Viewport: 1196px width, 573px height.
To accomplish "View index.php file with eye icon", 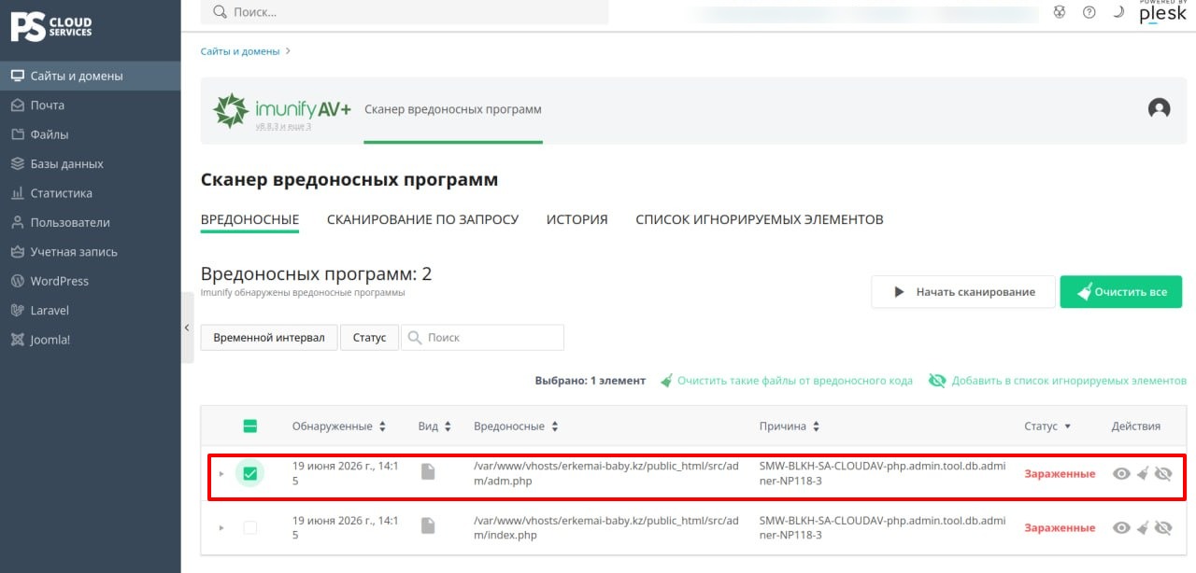I will (x=1121, y=527).
